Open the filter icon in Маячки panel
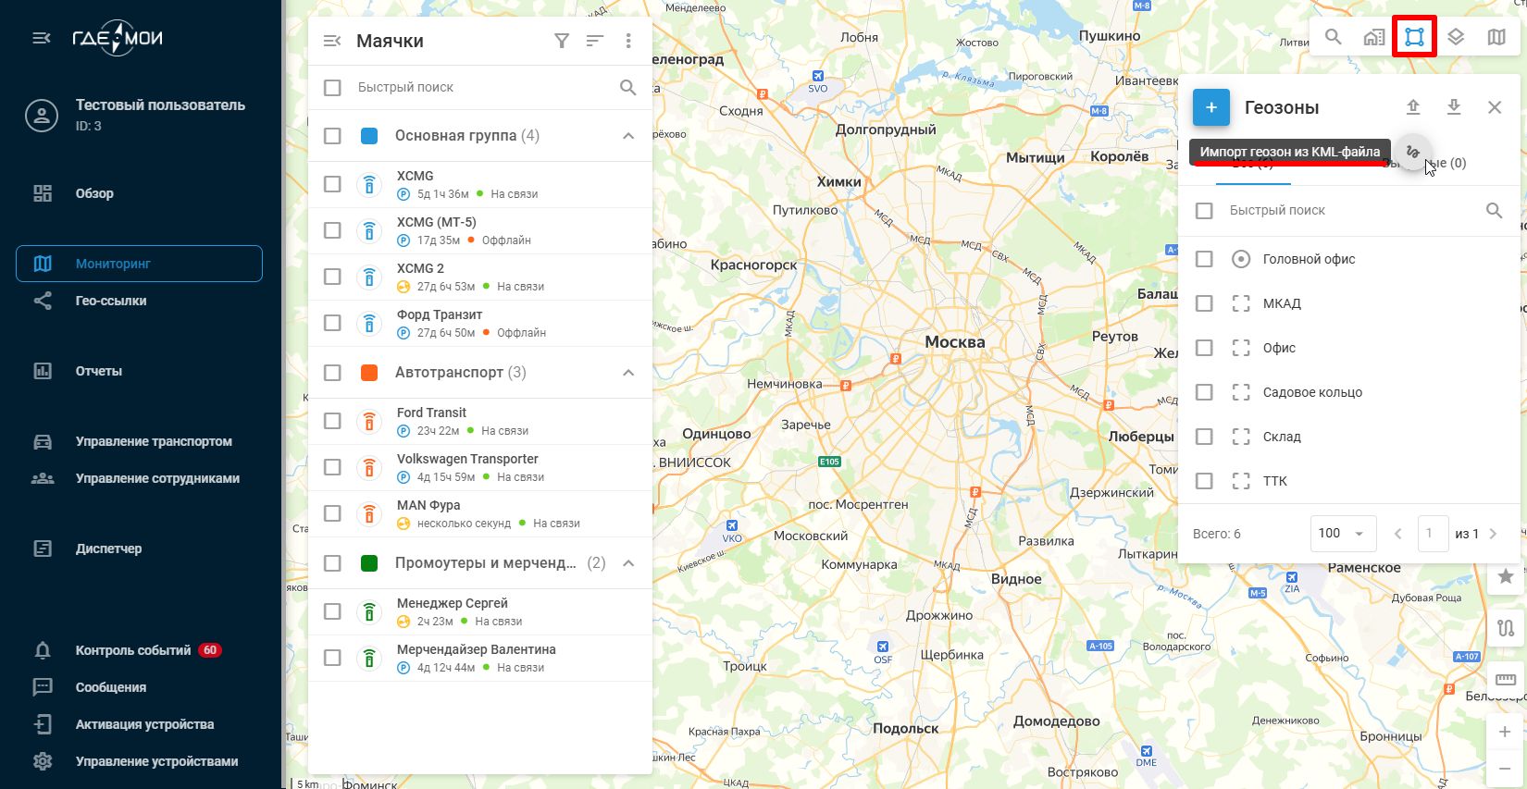The height and width of the screenshot is (789, 1527). pyautogui.click(x=562, y=41)
